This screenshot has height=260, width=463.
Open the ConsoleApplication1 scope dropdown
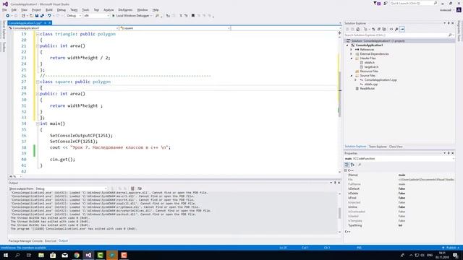63,28
